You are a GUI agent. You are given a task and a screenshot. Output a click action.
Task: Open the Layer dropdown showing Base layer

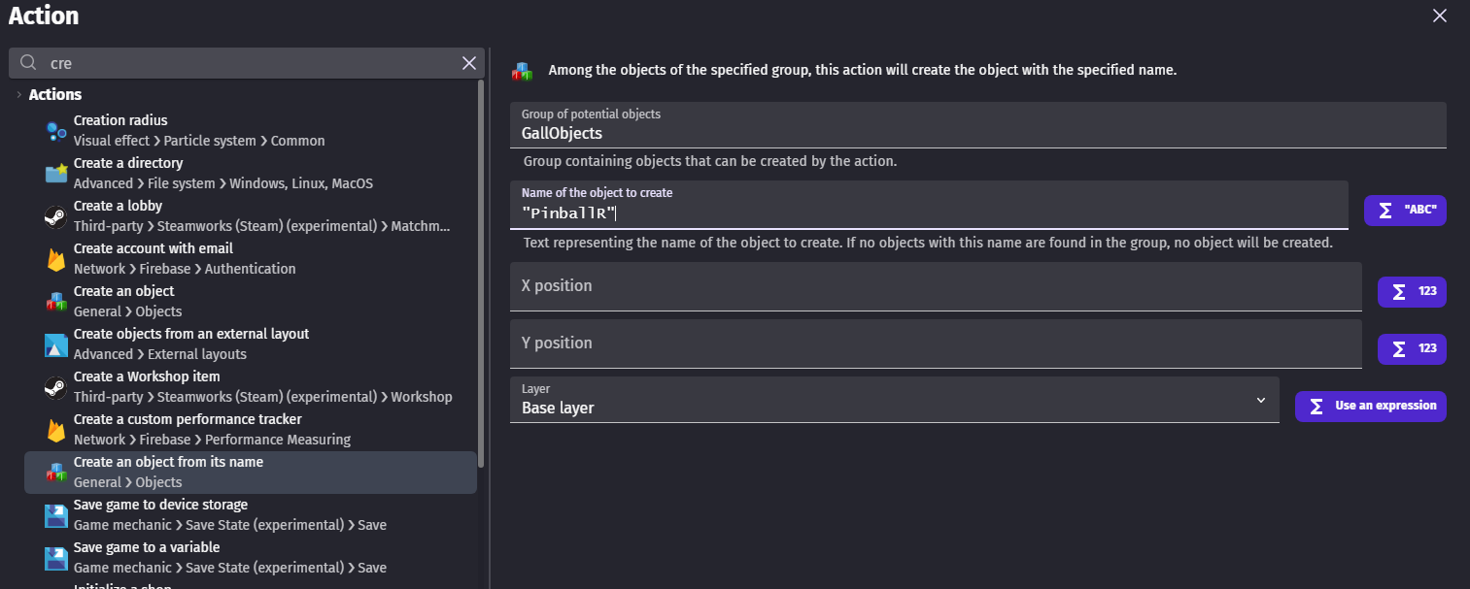pyautogui.click(x=894, y=400)
